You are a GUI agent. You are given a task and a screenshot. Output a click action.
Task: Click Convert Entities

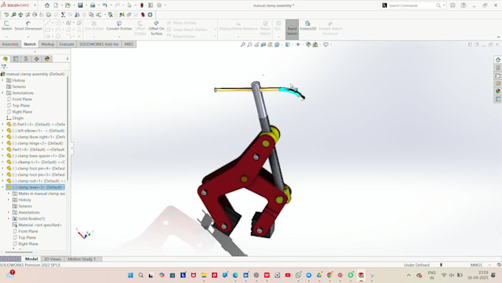point(119,26)
